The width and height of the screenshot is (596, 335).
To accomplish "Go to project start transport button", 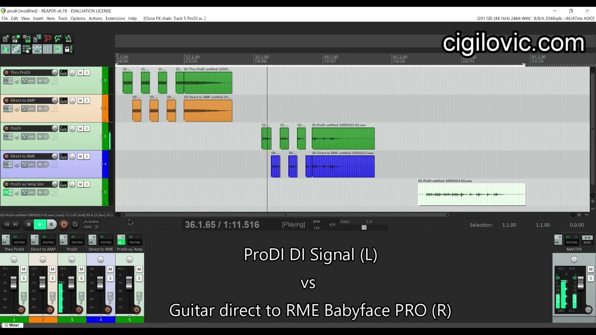I will pos(7,224).
